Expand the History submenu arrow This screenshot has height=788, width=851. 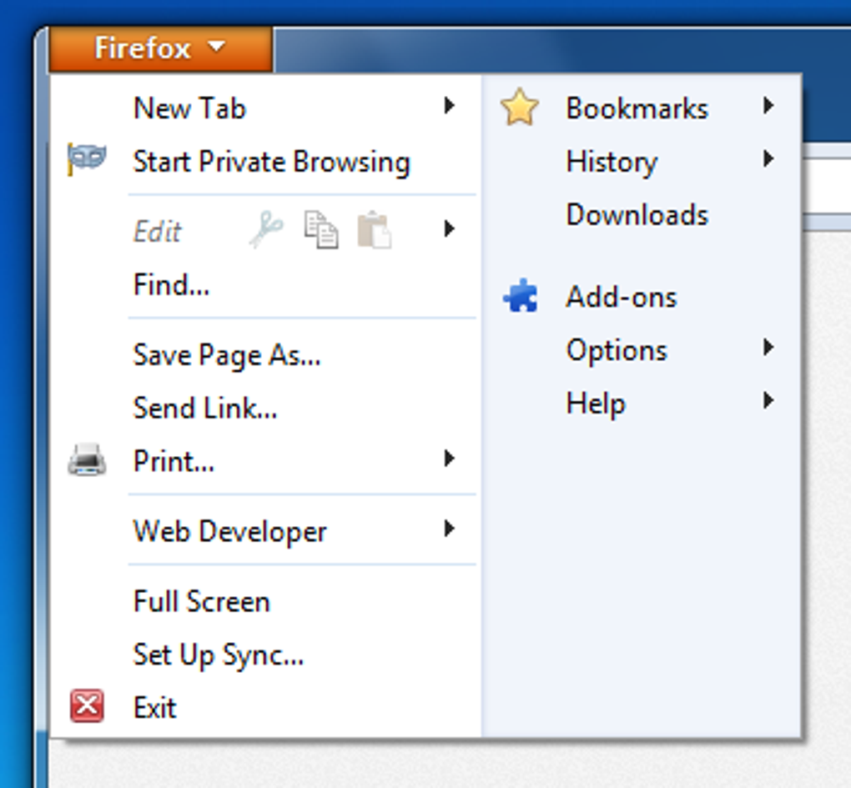[768, 159]
